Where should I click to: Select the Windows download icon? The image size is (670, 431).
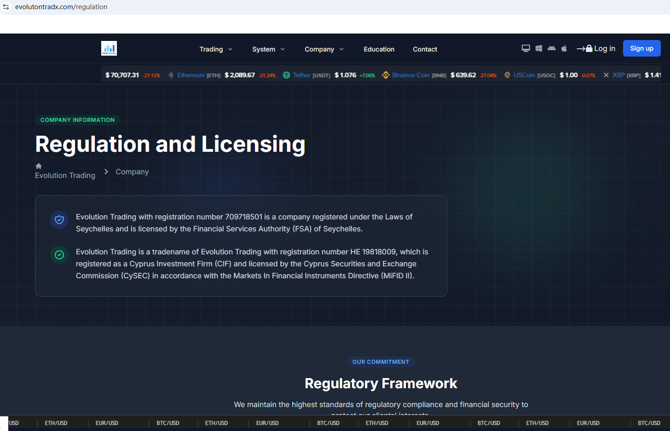click(x=538, y=48)
